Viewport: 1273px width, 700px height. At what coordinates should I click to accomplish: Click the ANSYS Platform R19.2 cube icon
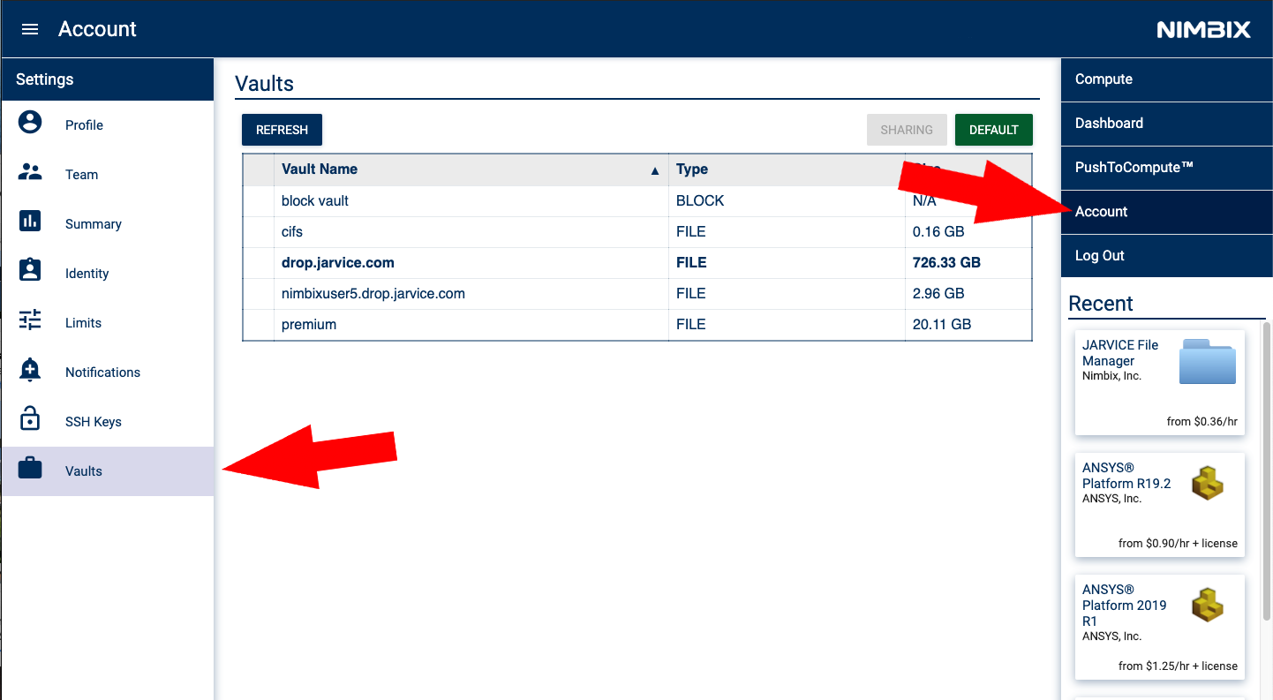[1208, 483]
